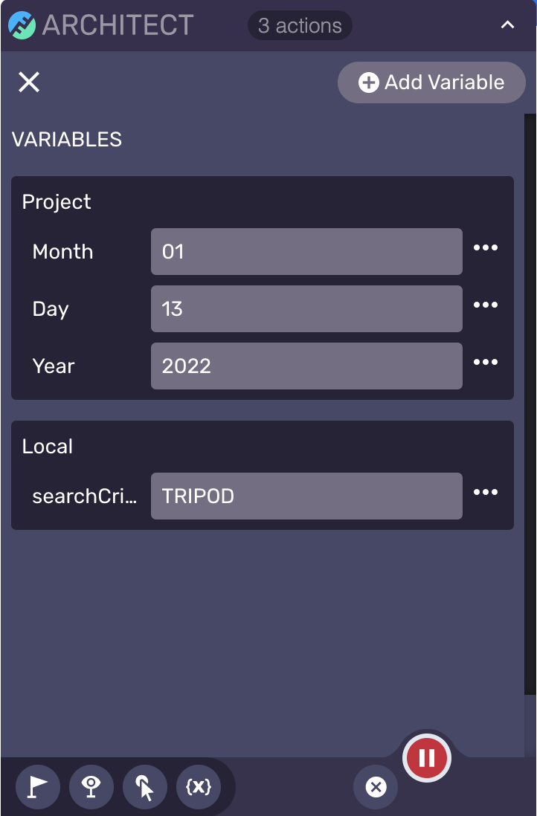This screenshot has height=816, width=537.
Task: Open variables with the {x} icon
Action: point(199,787)
